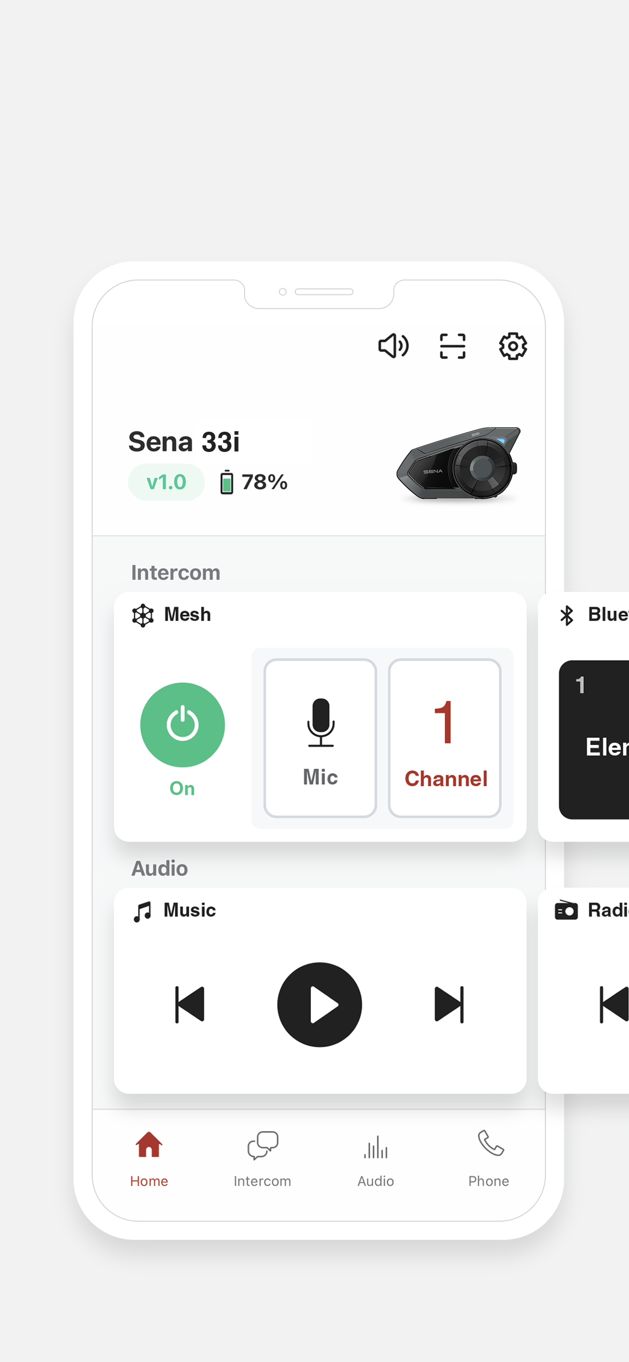Screen dimensions: 629x1362
Task: Tap the QR scan frame icon
Action: click(452, 346)
